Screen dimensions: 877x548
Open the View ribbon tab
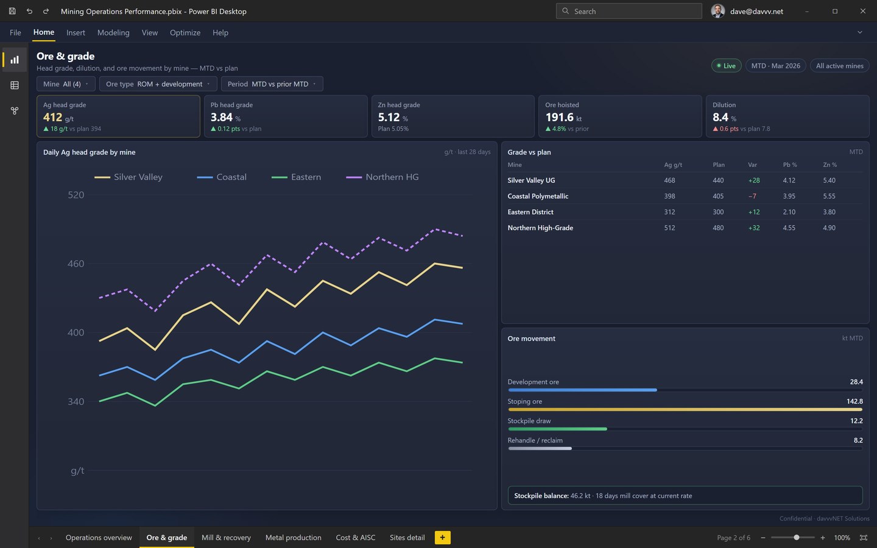coord(150,33)
